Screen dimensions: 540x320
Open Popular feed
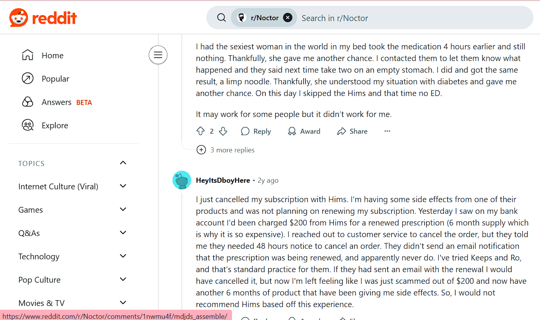click(x=55, y=79)
